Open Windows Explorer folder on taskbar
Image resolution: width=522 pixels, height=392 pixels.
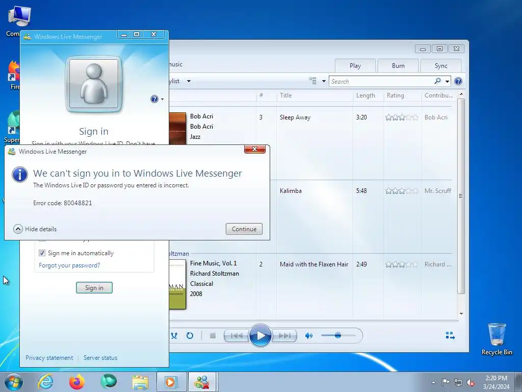pyautogui.click(x=140, y=382)
